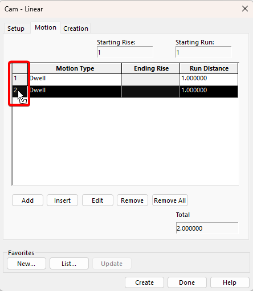Image resolution: width=253 pixels, height=291 pixels.
Task: Click the Create button
Action: 144,282
